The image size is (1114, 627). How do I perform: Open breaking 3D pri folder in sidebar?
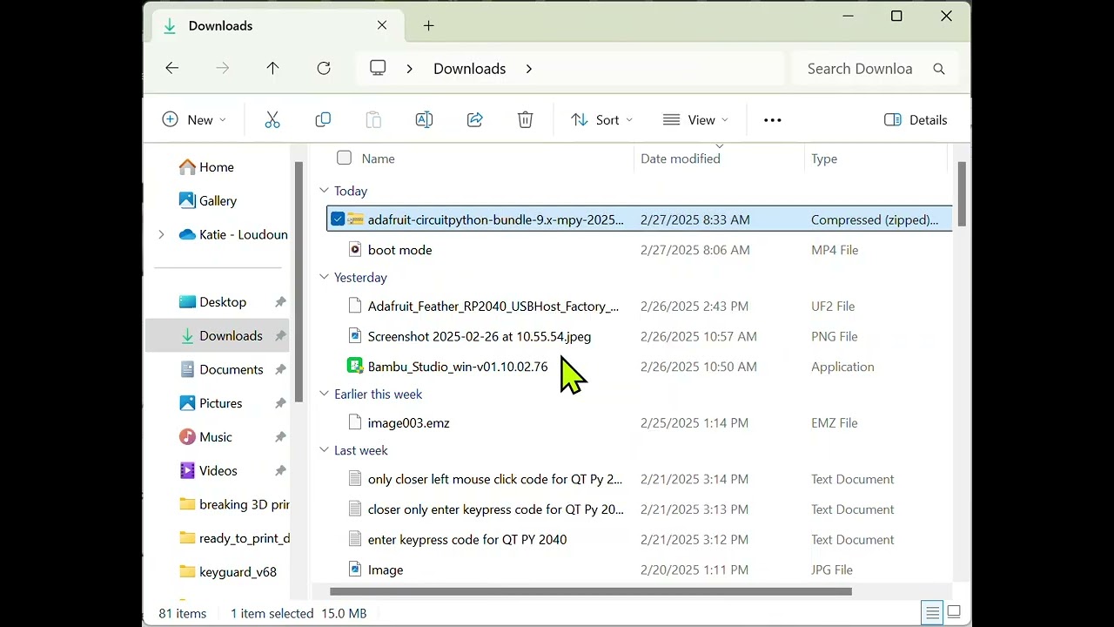233,504
